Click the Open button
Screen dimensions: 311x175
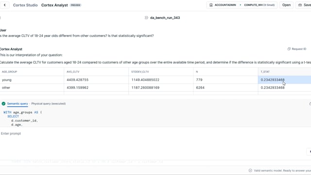286,5
